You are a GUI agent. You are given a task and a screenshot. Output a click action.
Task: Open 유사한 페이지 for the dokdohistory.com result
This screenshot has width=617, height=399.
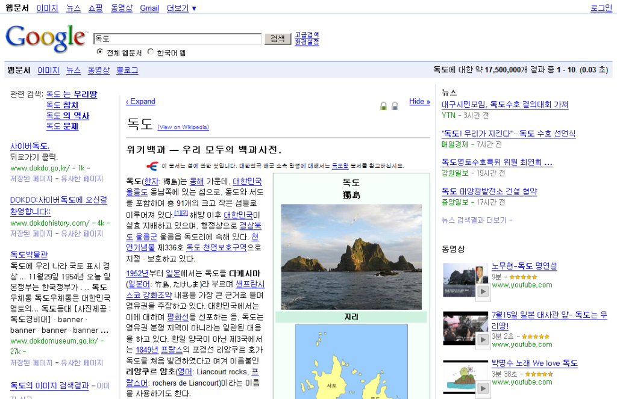[82, 234]
